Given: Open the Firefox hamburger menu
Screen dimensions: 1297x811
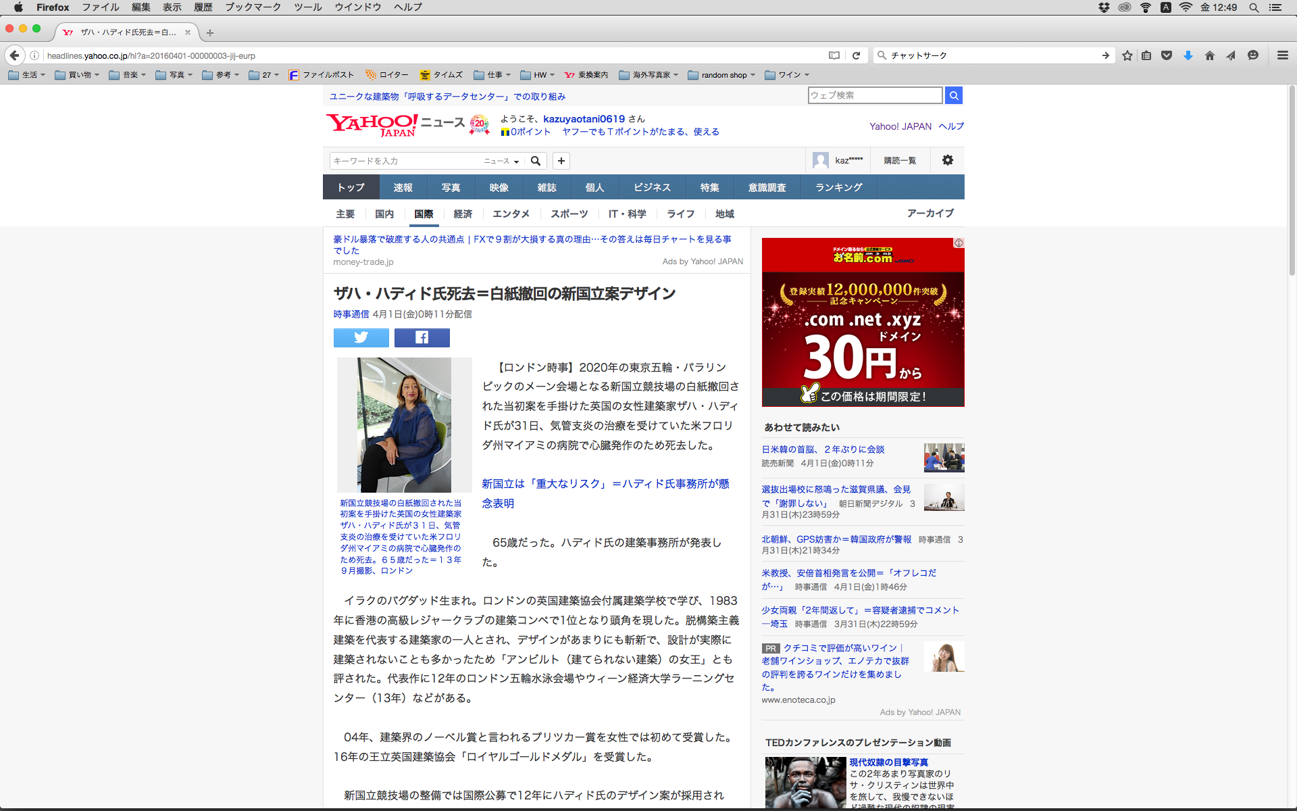Looking at the screenshot, I should coord(1282,55).
